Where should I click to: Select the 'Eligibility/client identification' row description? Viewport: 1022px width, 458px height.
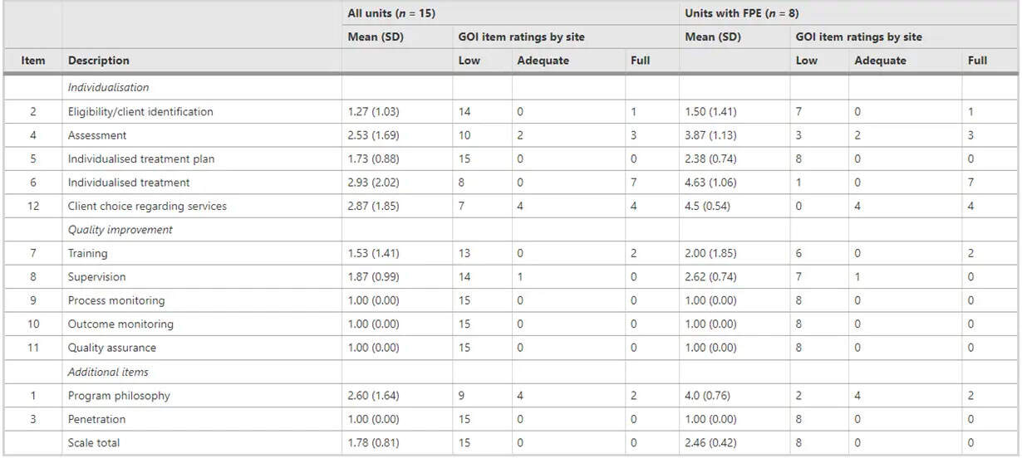pos(140,112)
